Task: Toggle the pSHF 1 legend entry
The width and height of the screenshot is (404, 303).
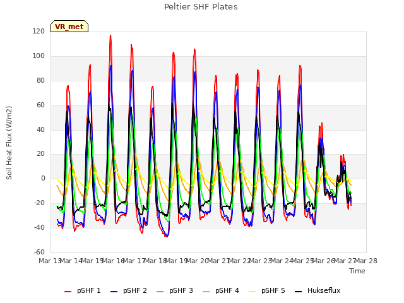Action: [83, 290]
